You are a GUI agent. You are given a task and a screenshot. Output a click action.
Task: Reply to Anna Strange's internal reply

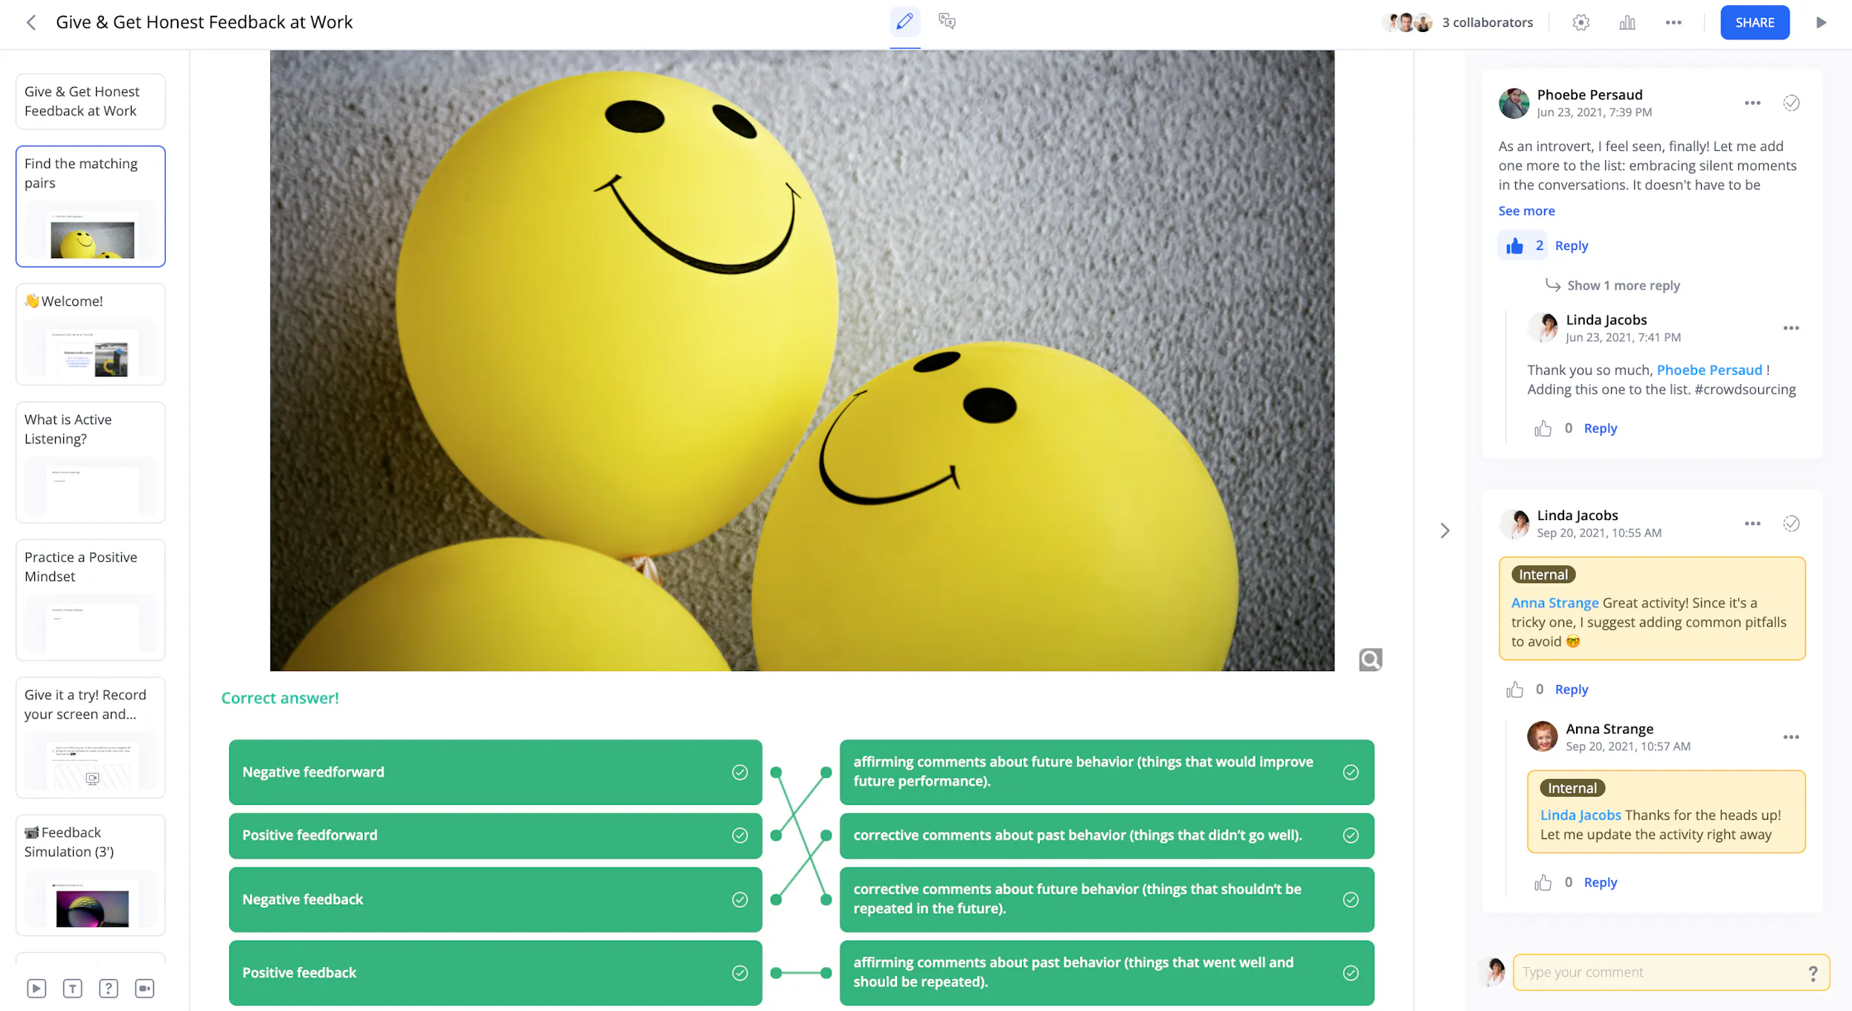tap(1600, 882)
